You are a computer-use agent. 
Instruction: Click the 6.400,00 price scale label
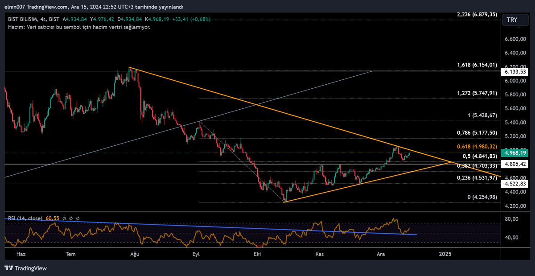tap(514, 53)
